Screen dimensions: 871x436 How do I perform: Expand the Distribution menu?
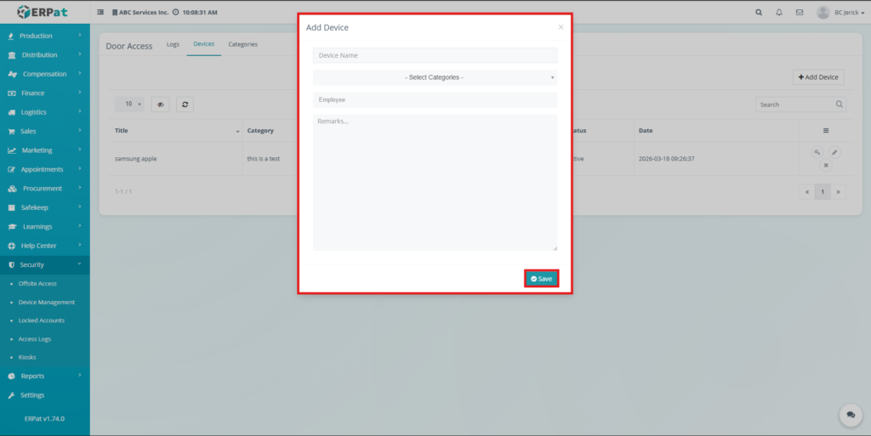click(x=44, y=55)
